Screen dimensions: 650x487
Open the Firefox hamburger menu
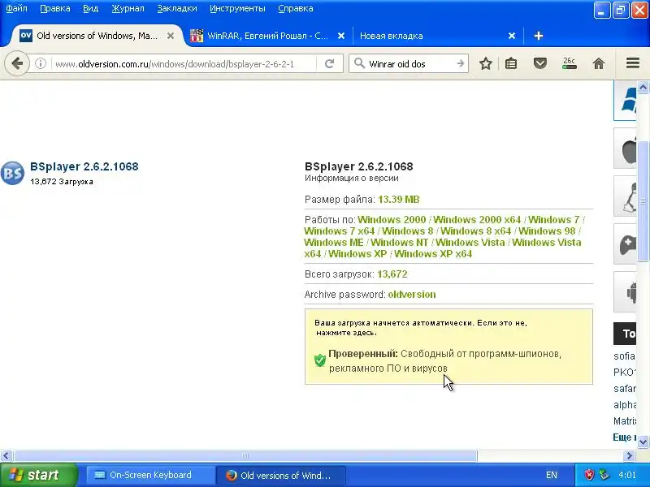pos(633,63)
